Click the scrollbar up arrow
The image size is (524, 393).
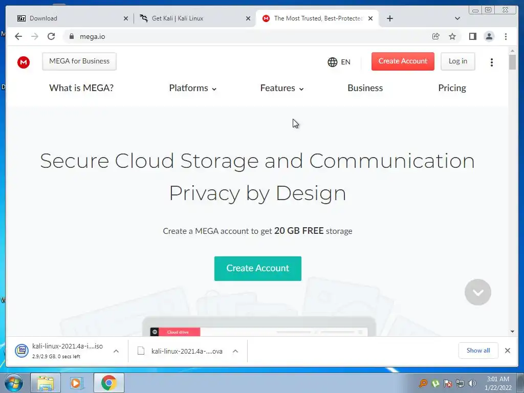(x=512, y=51)
